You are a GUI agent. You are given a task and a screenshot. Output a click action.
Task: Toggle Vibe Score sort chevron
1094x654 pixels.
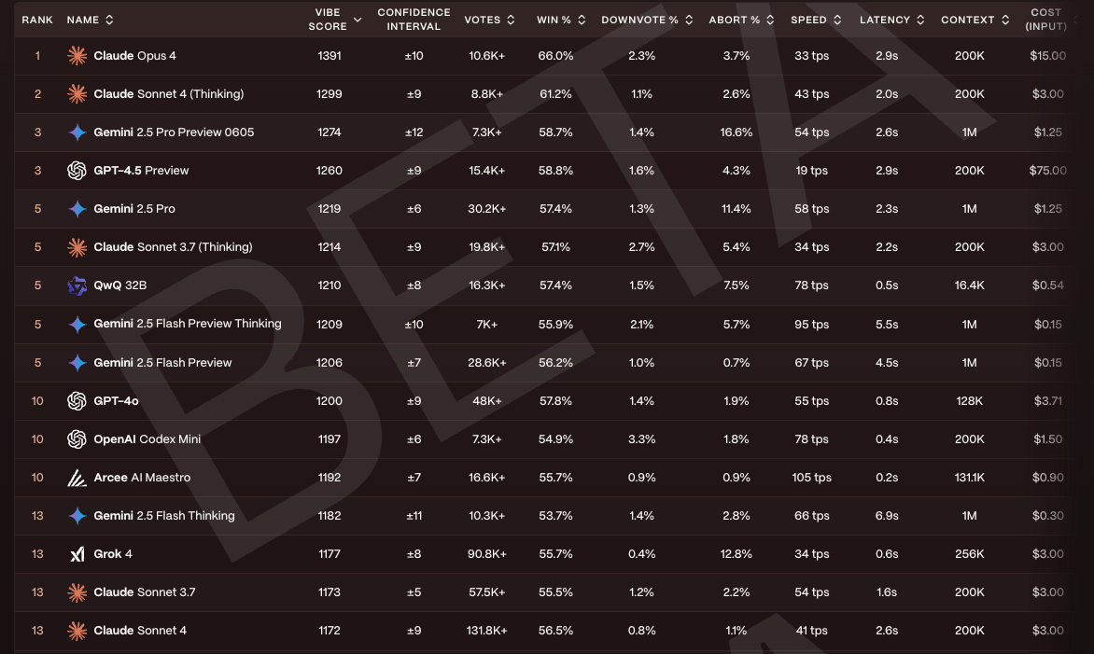click(358, 21)
